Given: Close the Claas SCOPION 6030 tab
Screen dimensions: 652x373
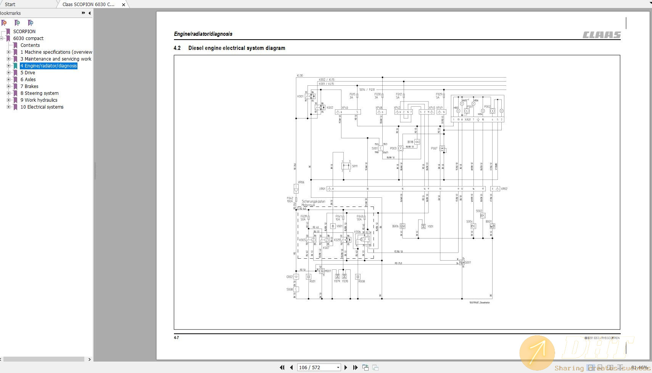Looking at the screenshot, I should tap(124, 5).
